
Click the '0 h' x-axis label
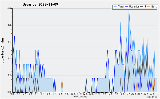[12, 94]
